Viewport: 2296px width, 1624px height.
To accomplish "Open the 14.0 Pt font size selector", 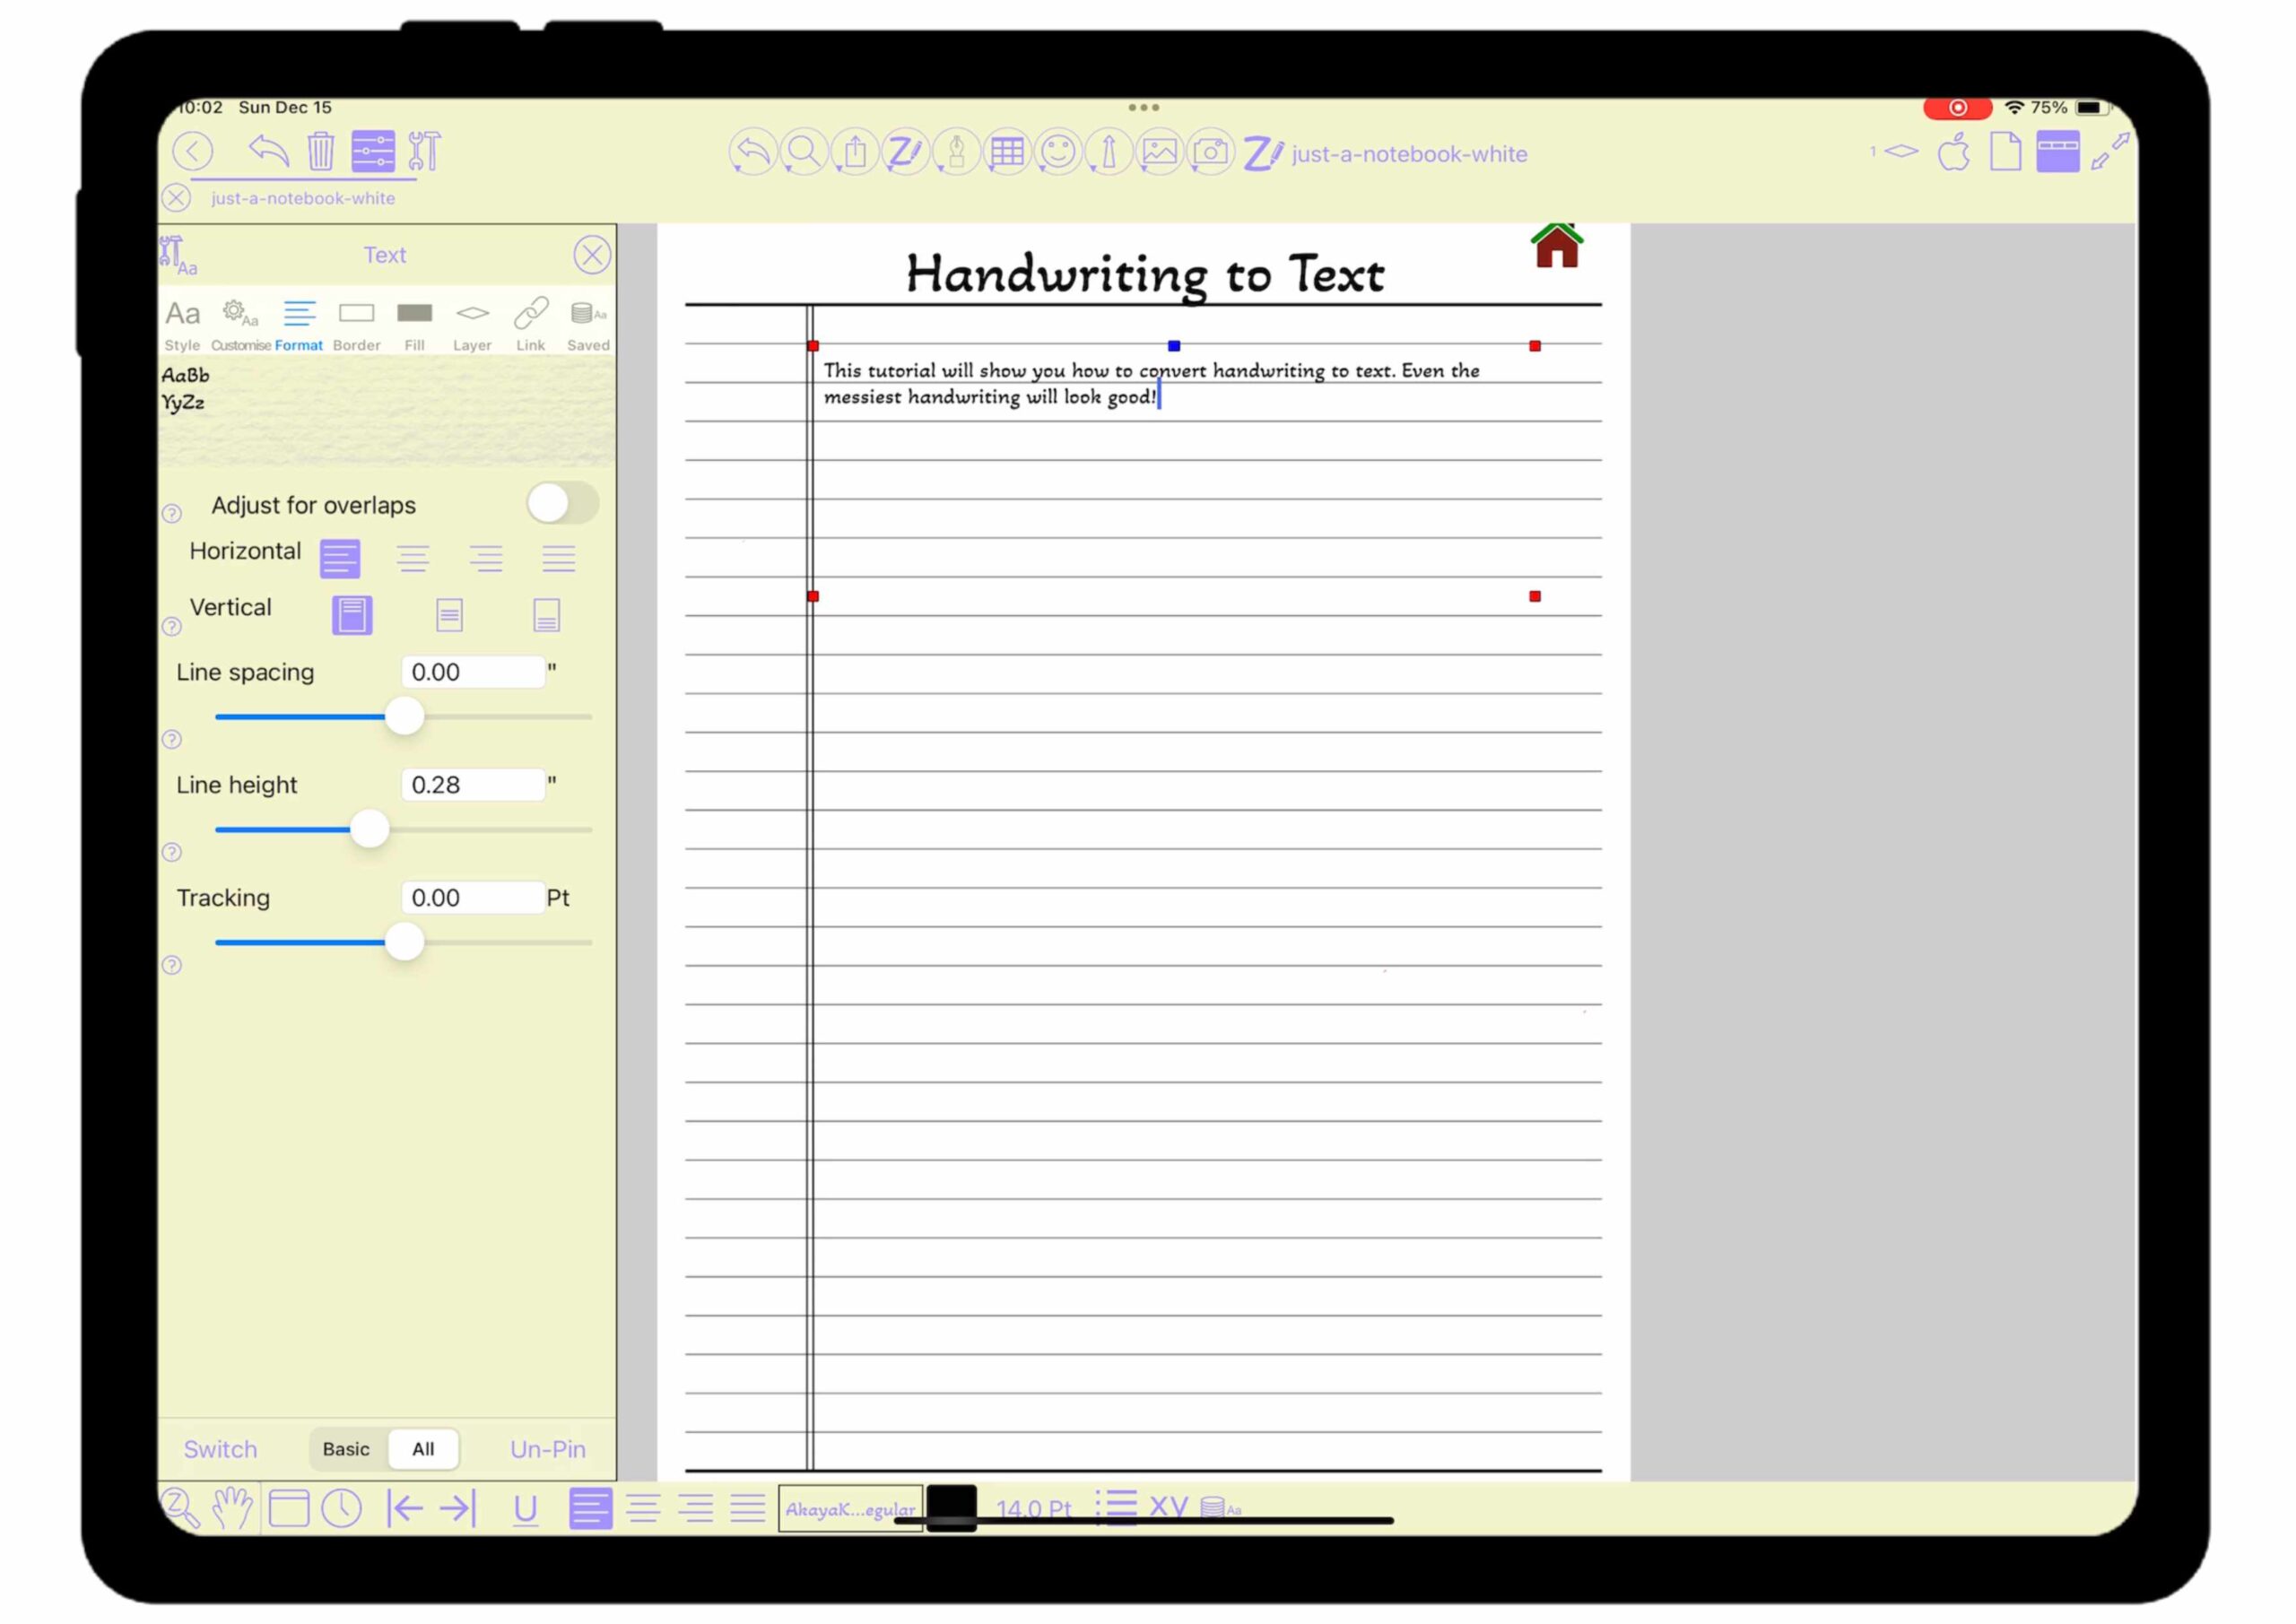I will pos(1033,1508).
